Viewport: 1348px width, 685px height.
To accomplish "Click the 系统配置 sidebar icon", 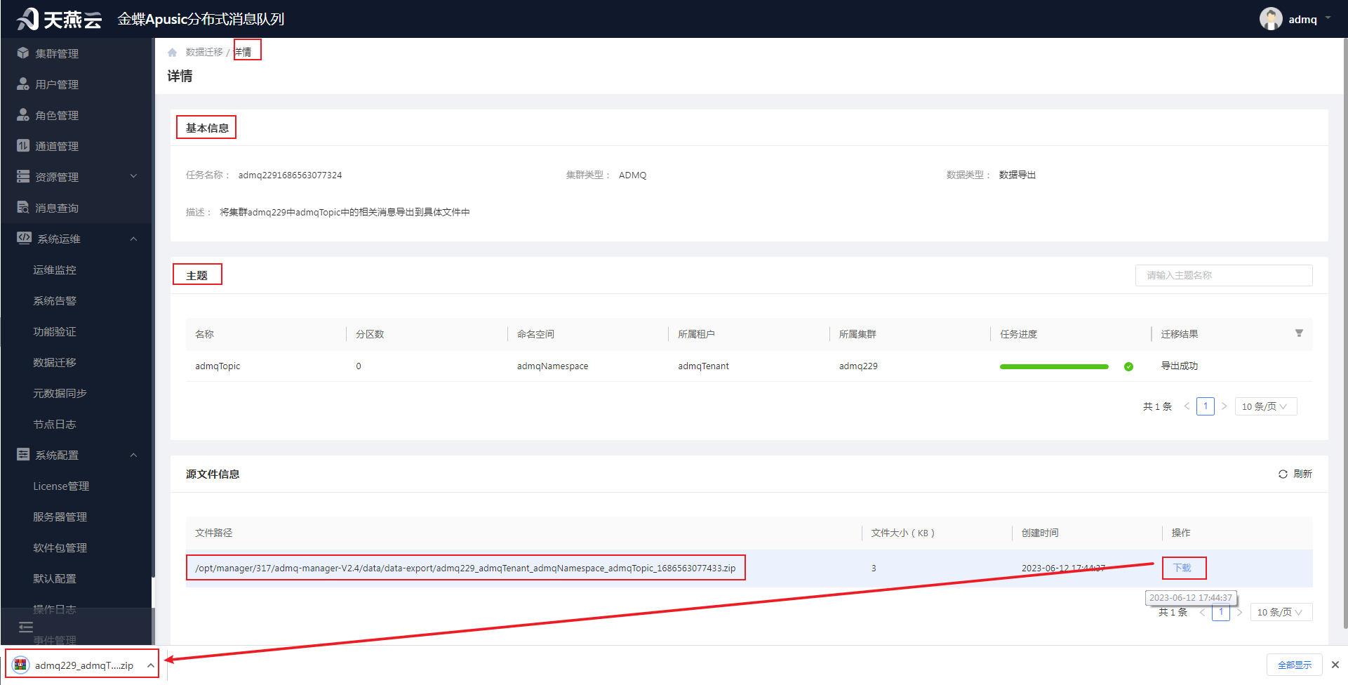I will click(x=23, y=455).
